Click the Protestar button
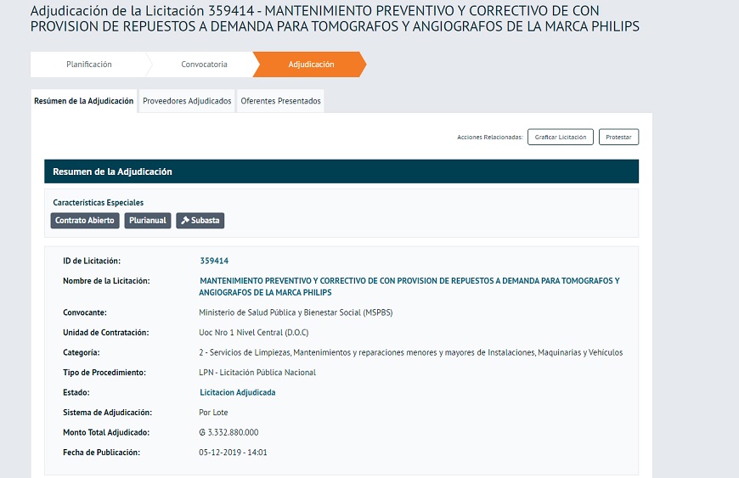The image size is (739, 478). coord(618,137)
